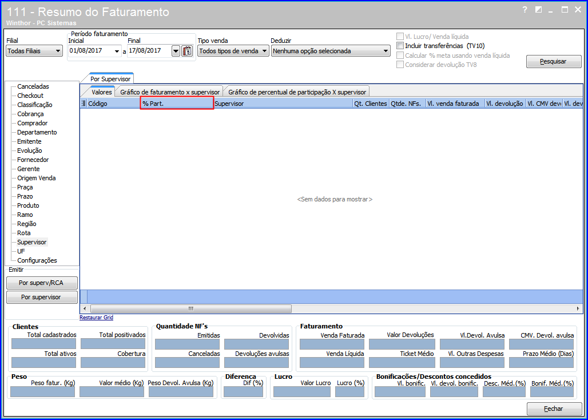Screen dimensions: 588x420
Task: Select Checkout in the side tree
Action: (x=30, y=96)
